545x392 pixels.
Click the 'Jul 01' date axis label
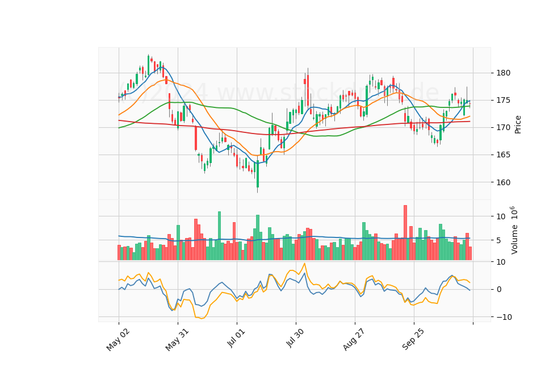pyautogui.click(x=236, y=337)
